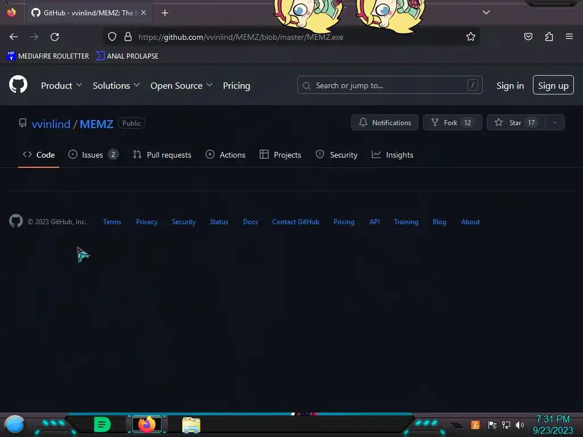The height and width of the screenshot is (437, 583).
Task: Switch to the repository Security tab
Action: pos(336,155)
